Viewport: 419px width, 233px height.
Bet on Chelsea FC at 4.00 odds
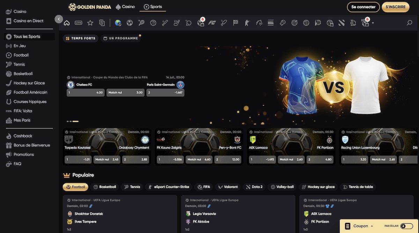(85, 93)
